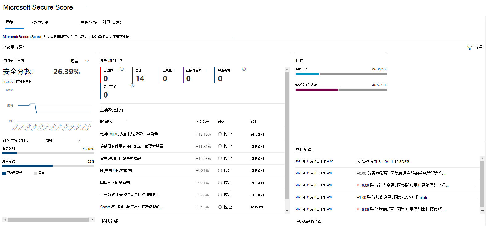
Task: Click red down indicator on 開啟用戶風險原則 history entry
Action: [358, 186]
